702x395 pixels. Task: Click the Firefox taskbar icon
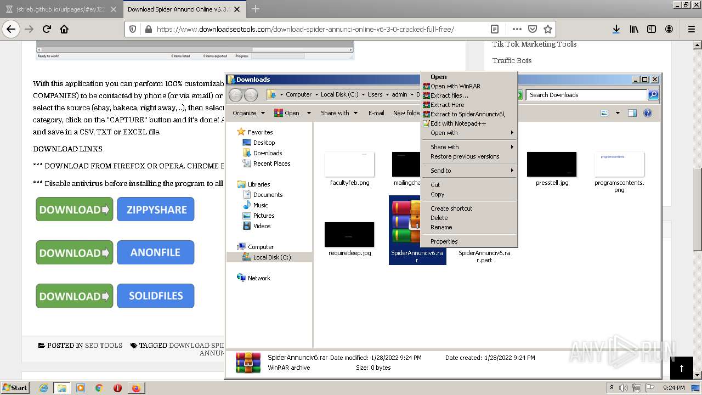pyautogui.click(x=136, y=388)
